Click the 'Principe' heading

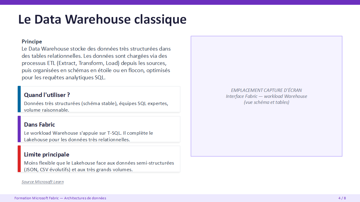(32, 42)
